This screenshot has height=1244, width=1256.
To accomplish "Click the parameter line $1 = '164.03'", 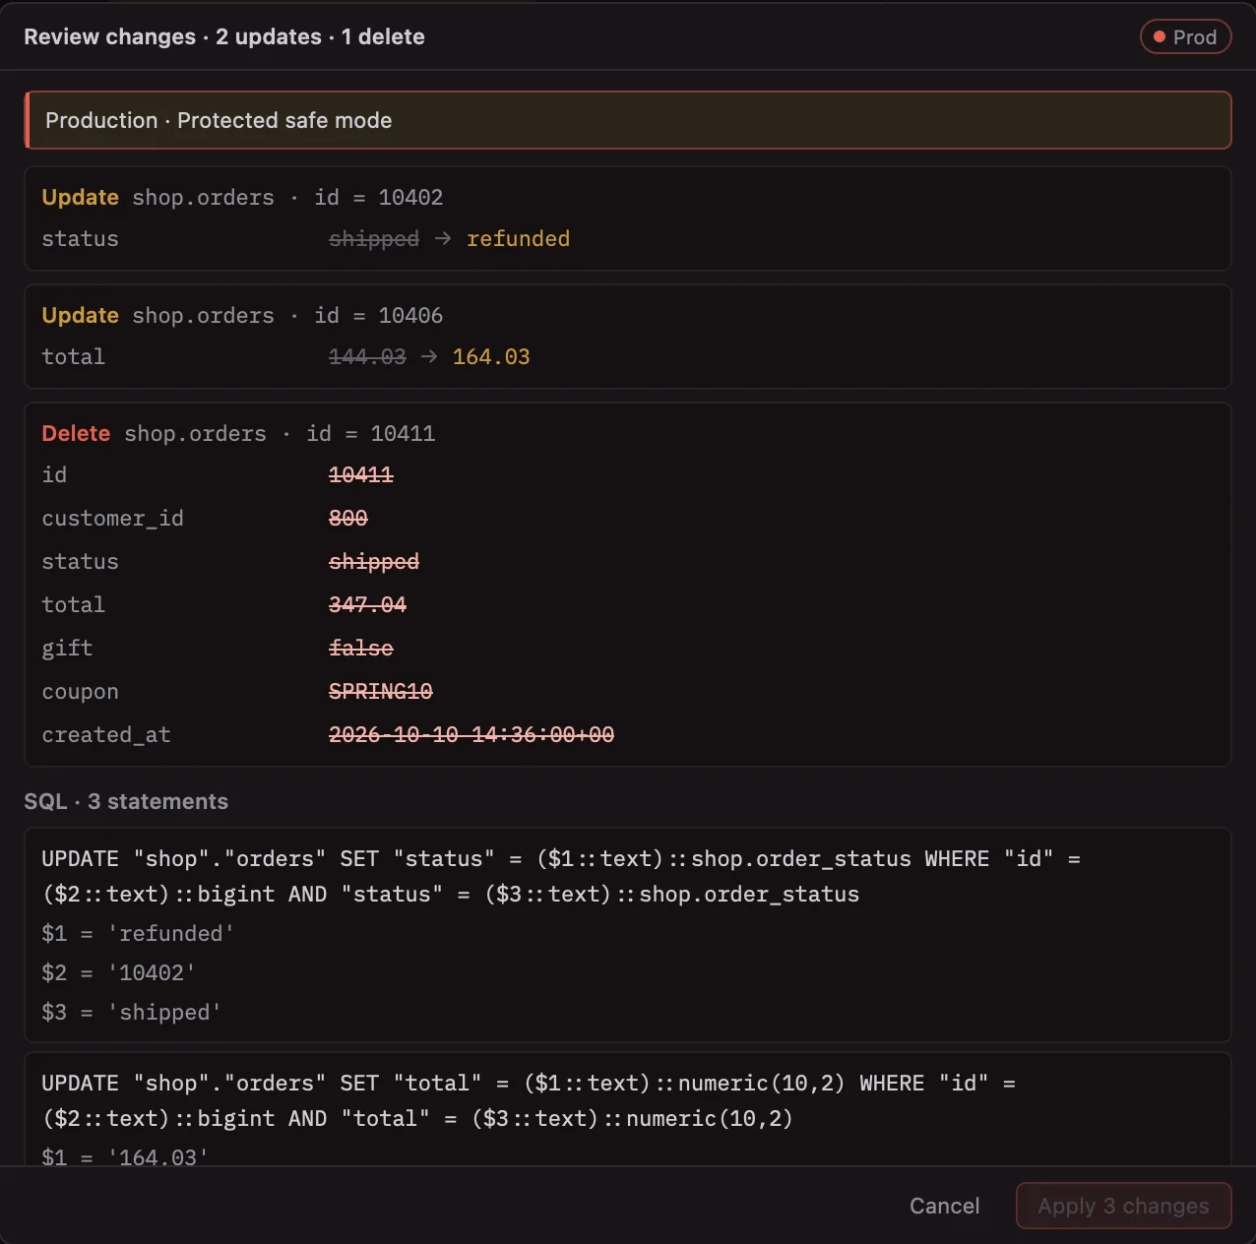I will [125, 1156].
